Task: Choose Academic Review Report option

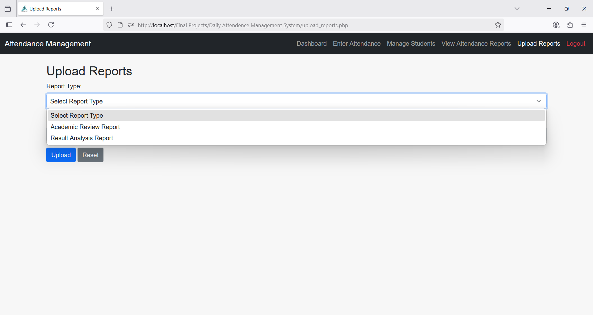Action: (x=85, y=127)
